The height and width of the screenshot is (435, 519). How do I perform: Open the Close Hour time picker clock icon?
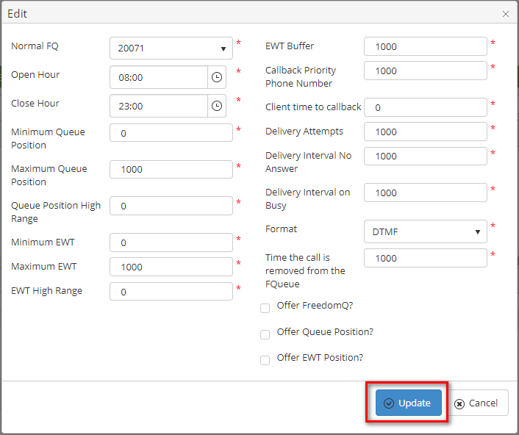click(x=216, y=106)
